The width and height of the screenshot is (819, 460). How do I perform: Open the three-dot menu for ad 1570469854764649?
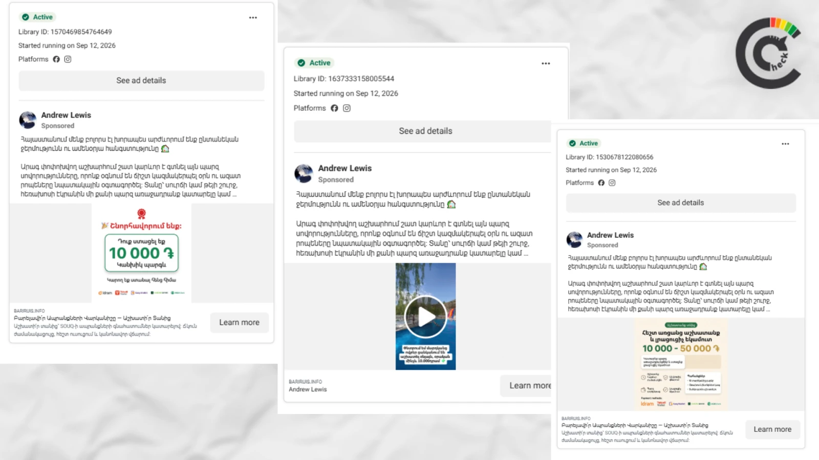253,17
